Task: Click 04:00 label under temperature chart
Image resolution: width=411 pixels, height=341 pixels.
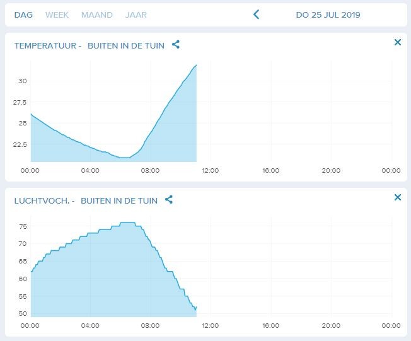Action: [90, 171]
